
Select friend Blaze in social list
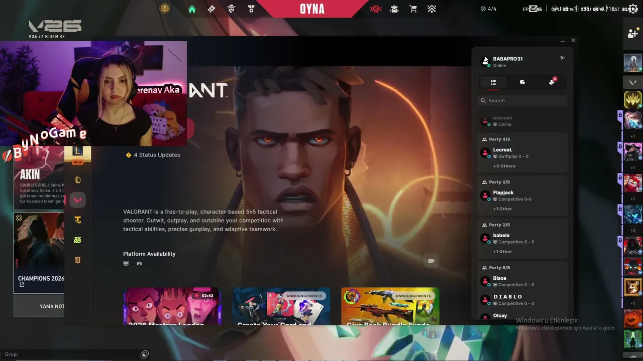click(x=522, y=281)
